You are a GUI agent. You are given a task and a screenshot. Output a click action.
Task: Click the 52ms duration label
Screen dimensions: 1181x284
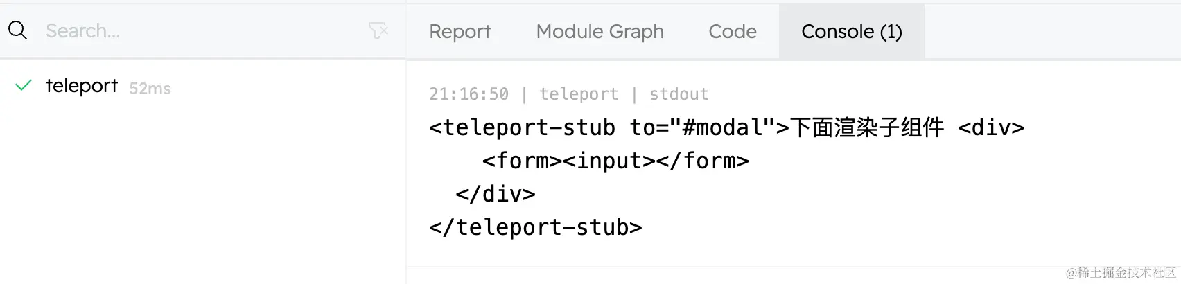pos(150,89)
